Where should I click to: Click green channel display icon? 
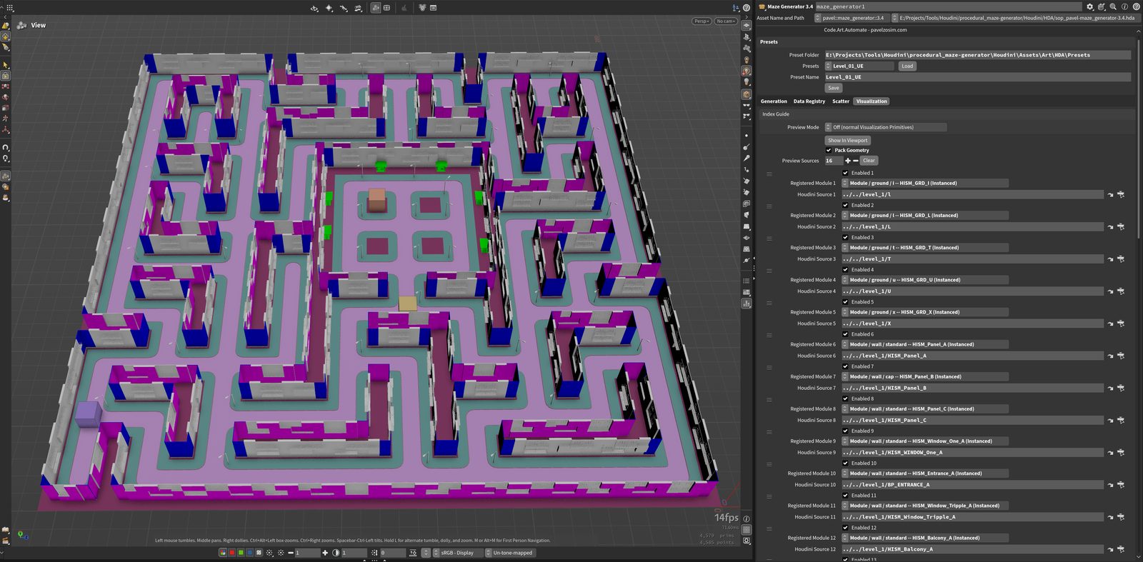[241, 553]
